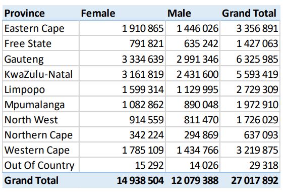Click the Free State province cell
This screenshot has width=284, height=192.
pos(28,43)
